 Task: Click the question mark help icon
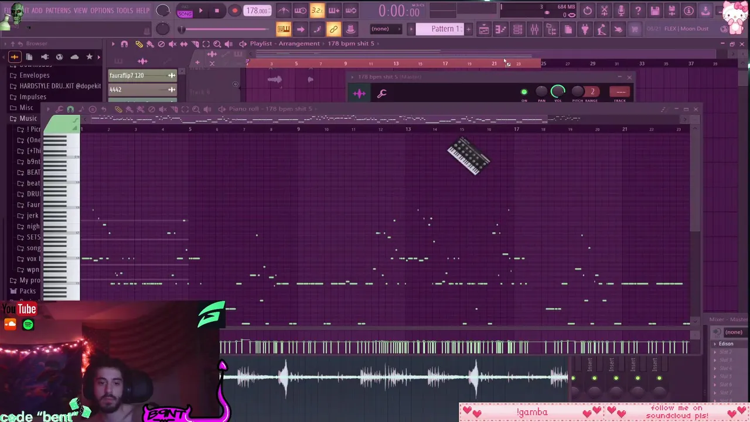pos(638,11)
